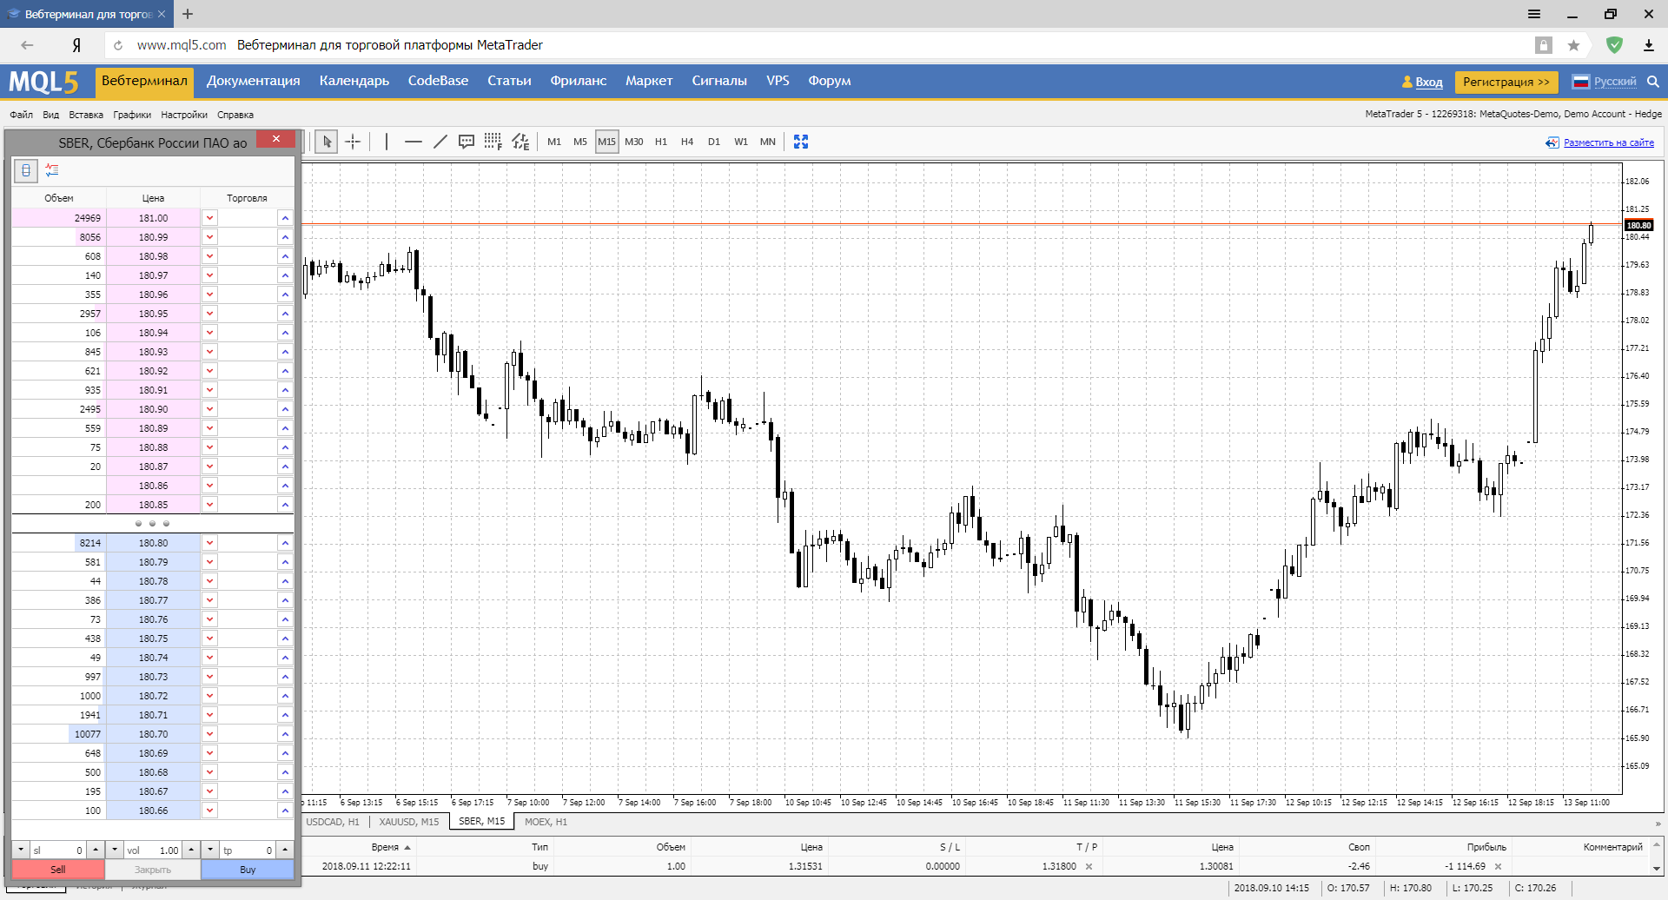Increase stop loss with sl up arrow
This screenshot has height=900, width=1668.
(96, 850)
